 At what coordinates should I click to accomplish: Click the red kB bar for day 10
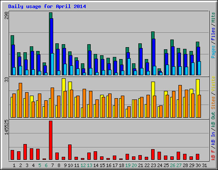tap(70, 152)
